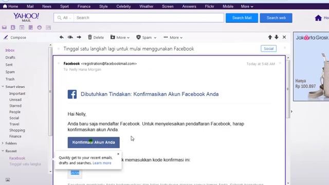This screenshot has width=329, height=185.
Task: Select the Trash folder
Action: tap(10, 79)
